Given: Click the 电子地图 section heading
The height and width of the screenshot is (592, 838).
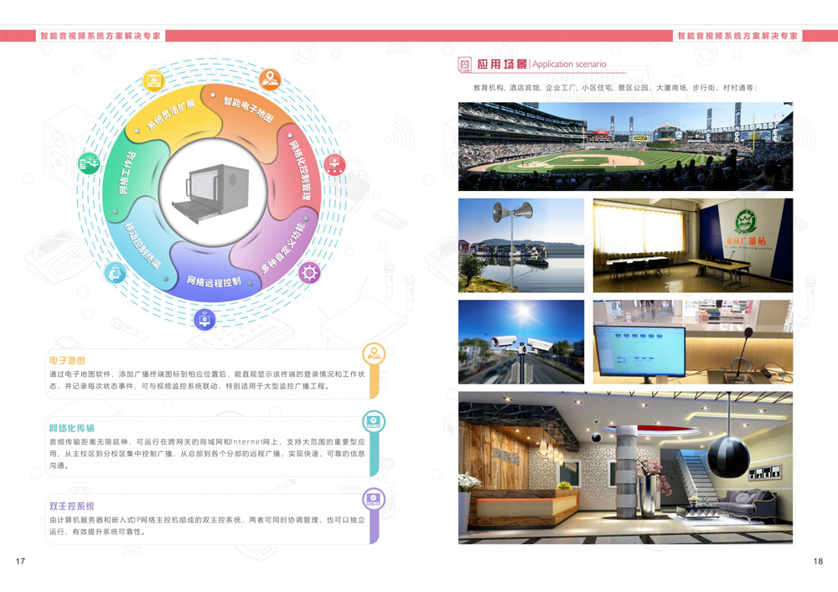Looking at the screenshot, I should click(67, 361).
